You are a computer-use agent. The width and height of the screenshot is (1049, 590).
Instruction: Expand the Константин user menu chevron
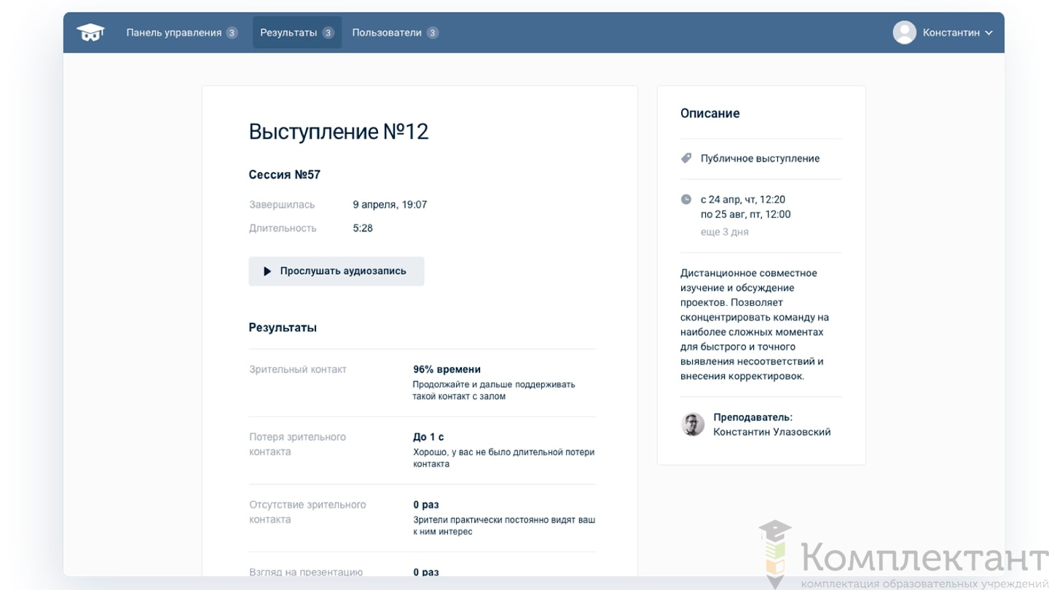point(989,33)
